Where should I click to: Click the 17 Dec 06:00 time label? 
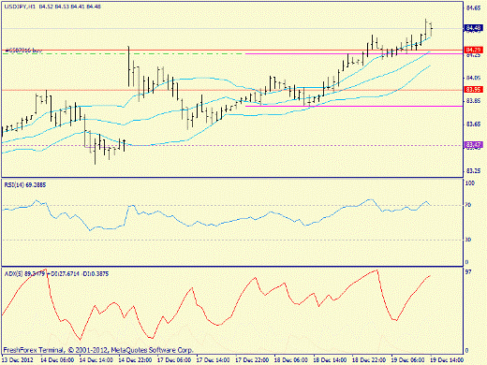tap(174, 360)
